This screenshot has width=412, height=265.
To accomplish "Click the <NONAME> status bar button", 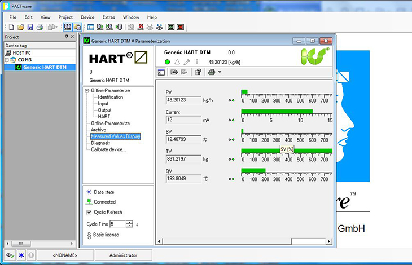I will (x=65, y=255).
